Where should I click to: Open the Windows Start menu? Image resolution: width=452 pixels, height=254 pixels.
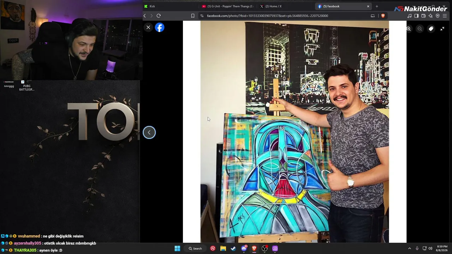tap(177, 248)
